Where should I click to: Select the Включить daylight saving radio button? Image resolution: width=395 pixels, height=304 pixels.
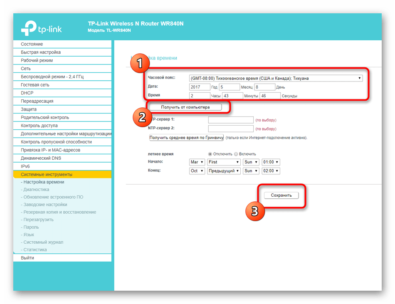(x=236, y=154)
